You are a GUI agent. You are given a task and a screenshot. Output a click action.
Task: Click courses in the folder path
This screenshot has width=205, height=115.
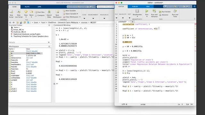84,22
